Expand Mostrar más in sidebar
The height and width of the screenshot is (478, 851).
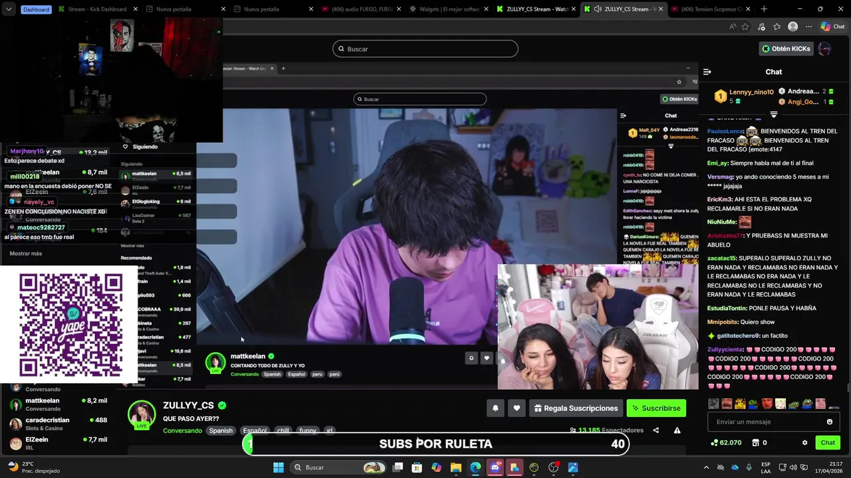(x=26, y=254)
